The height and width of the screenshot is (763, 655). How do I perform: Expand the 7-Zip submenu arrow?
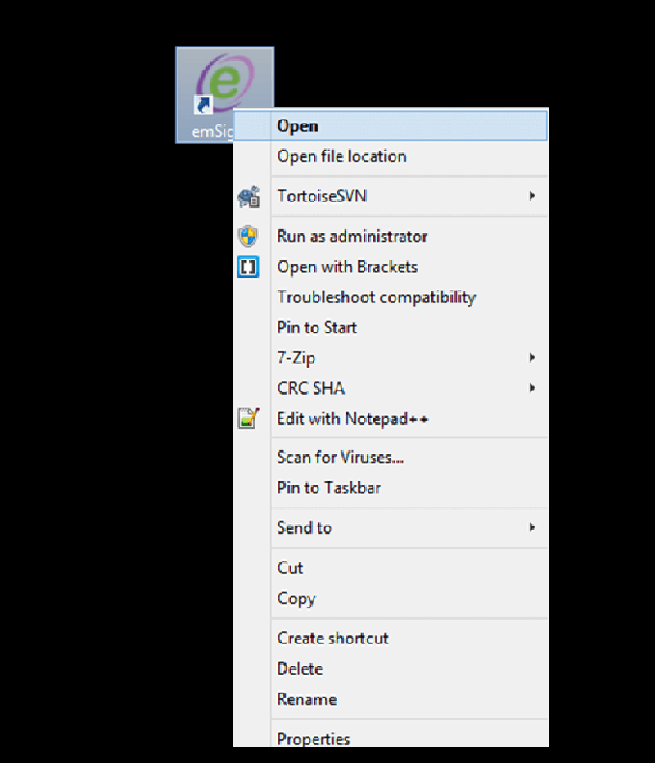pos(532,358)
